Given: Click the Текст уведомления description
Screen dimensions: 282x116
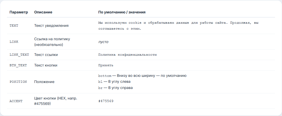Looking at the screenshot, I should coord(51,26).
